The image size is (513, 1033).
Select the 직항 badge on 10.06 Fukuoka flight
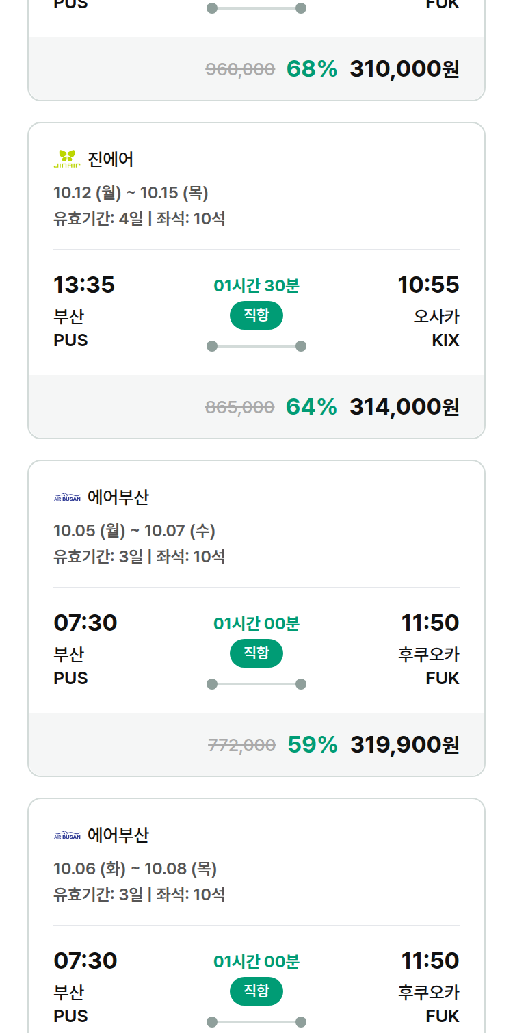tap(256, 991)
